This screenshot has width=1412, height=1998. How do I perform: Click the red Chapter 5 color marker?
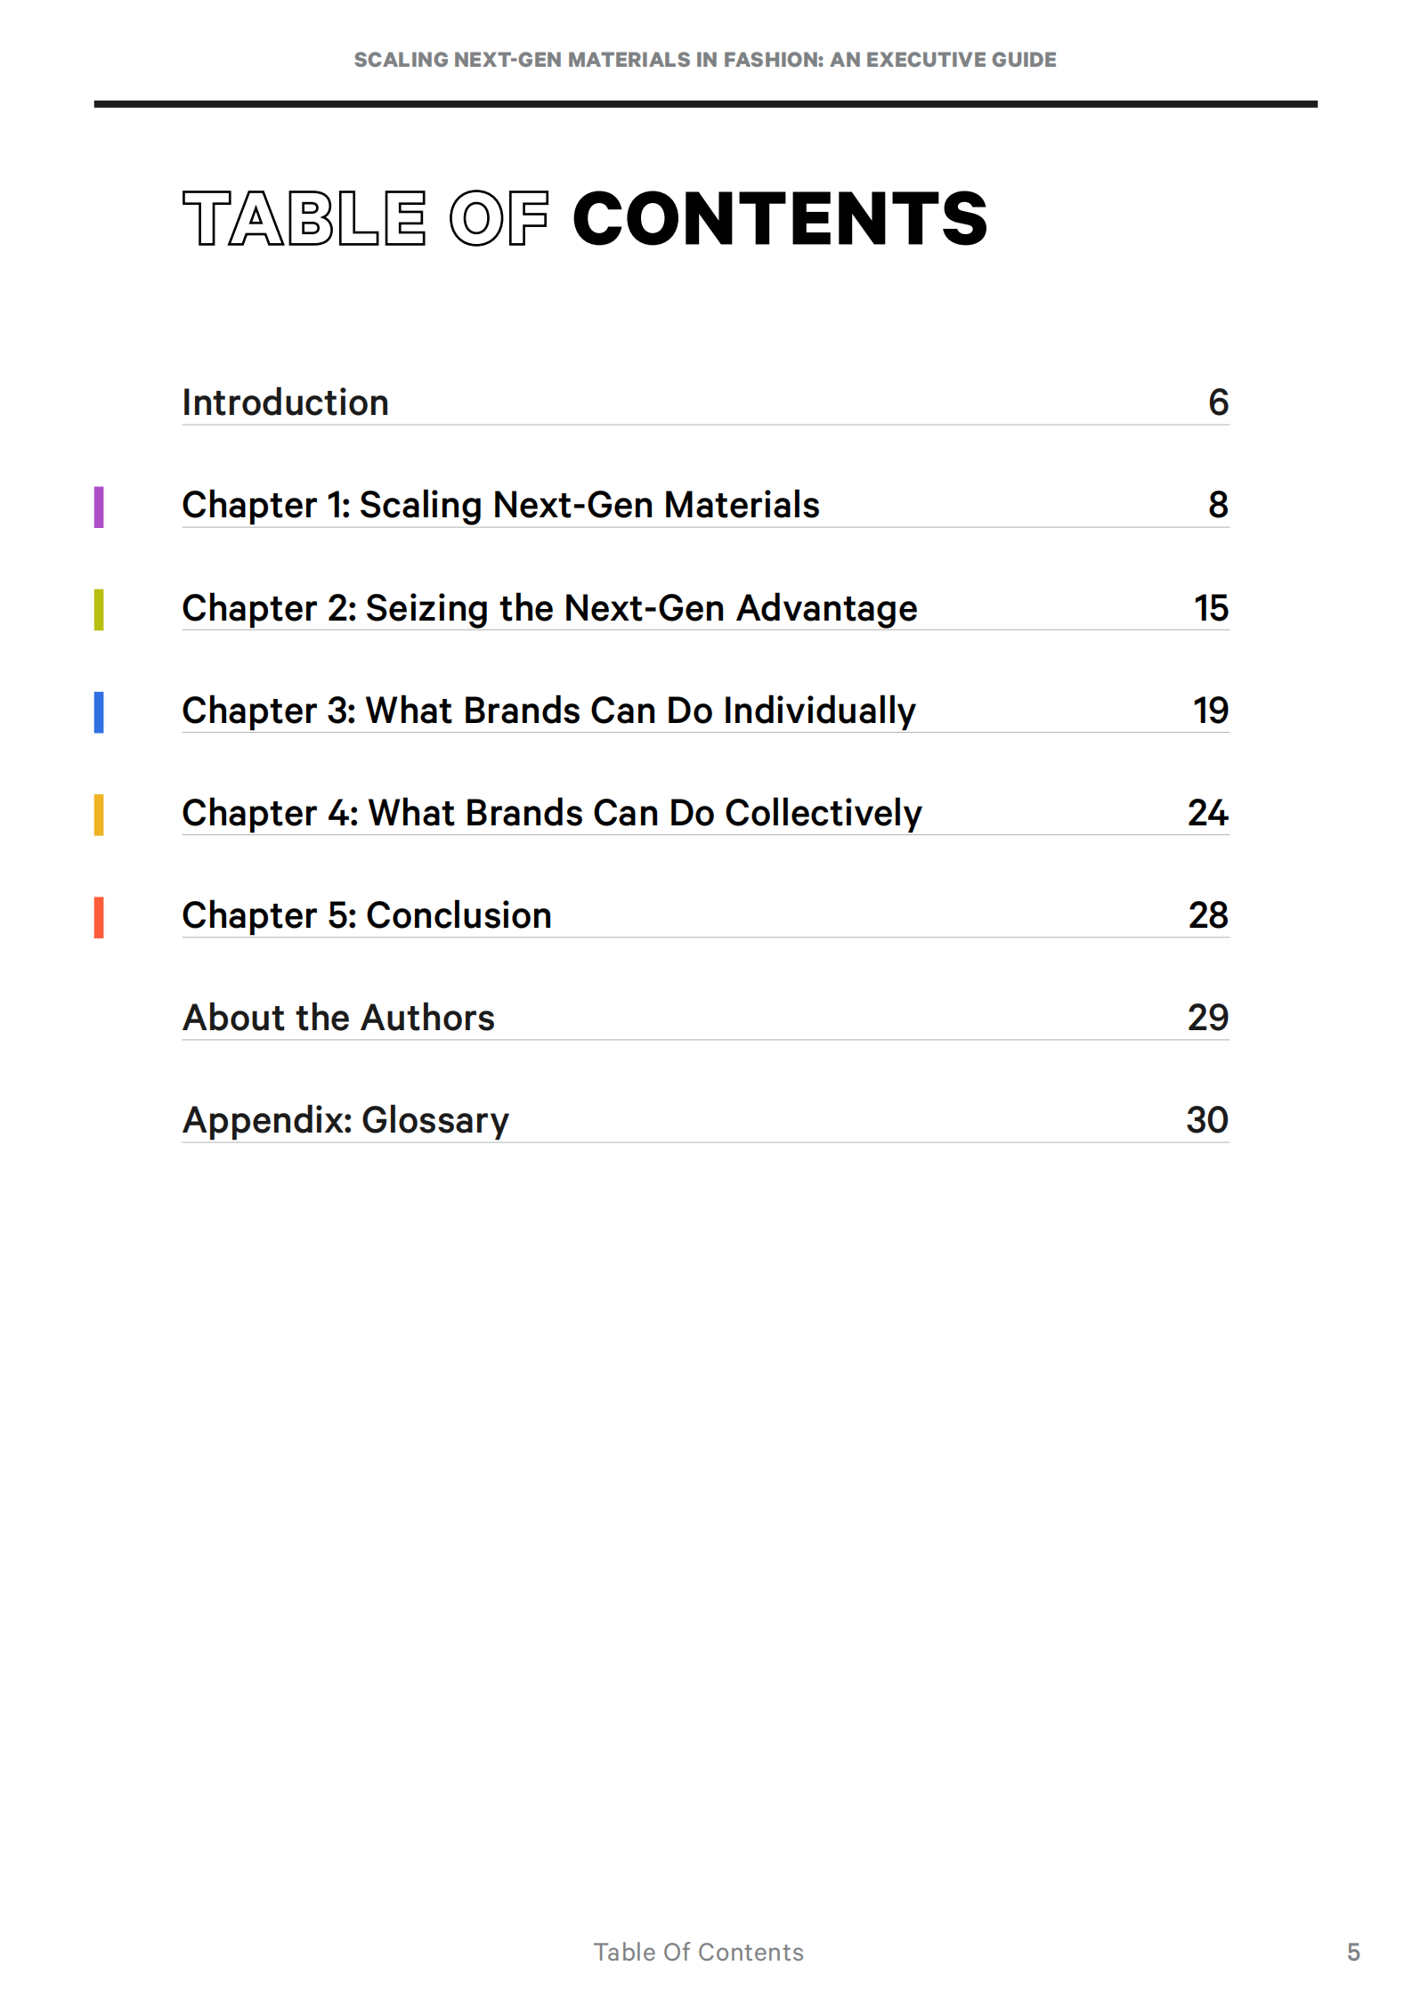pos(99,917)
